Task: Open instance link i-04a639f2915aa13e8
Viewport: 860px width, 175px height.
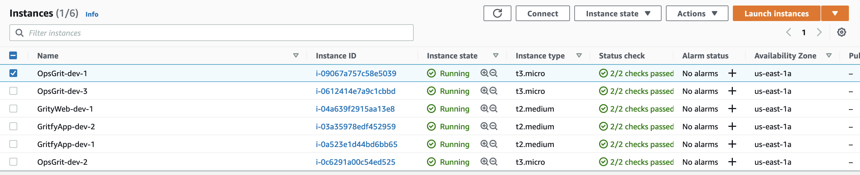Action: point(355,109)
